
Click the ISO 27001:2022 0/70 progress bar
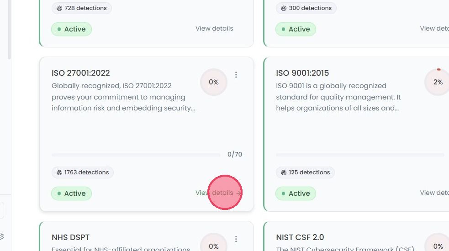(136, 155)
